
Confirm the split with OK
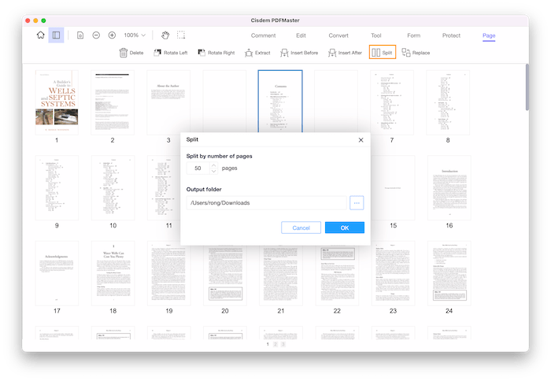click(x=345, y=227)
